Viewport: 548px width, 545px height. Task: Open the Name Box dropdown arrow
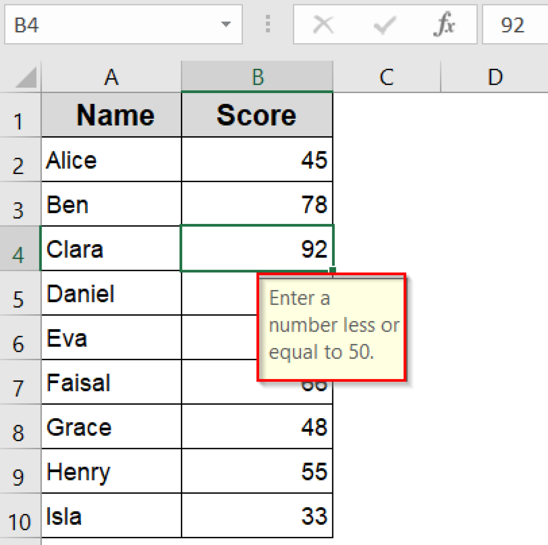tap(225, 24)
